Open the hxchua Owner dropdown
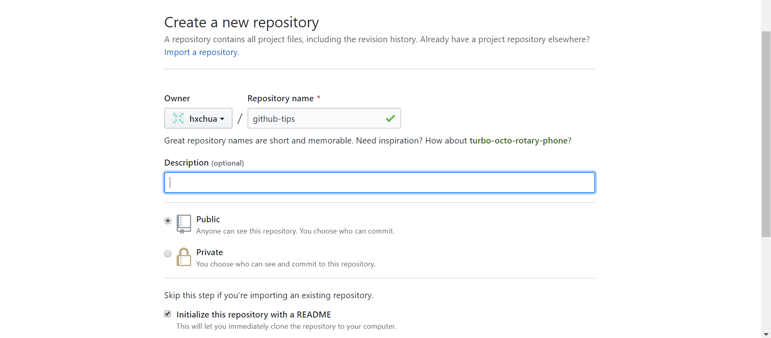The height and width of the screenshot is (338, 771). [x=198, y=118]
